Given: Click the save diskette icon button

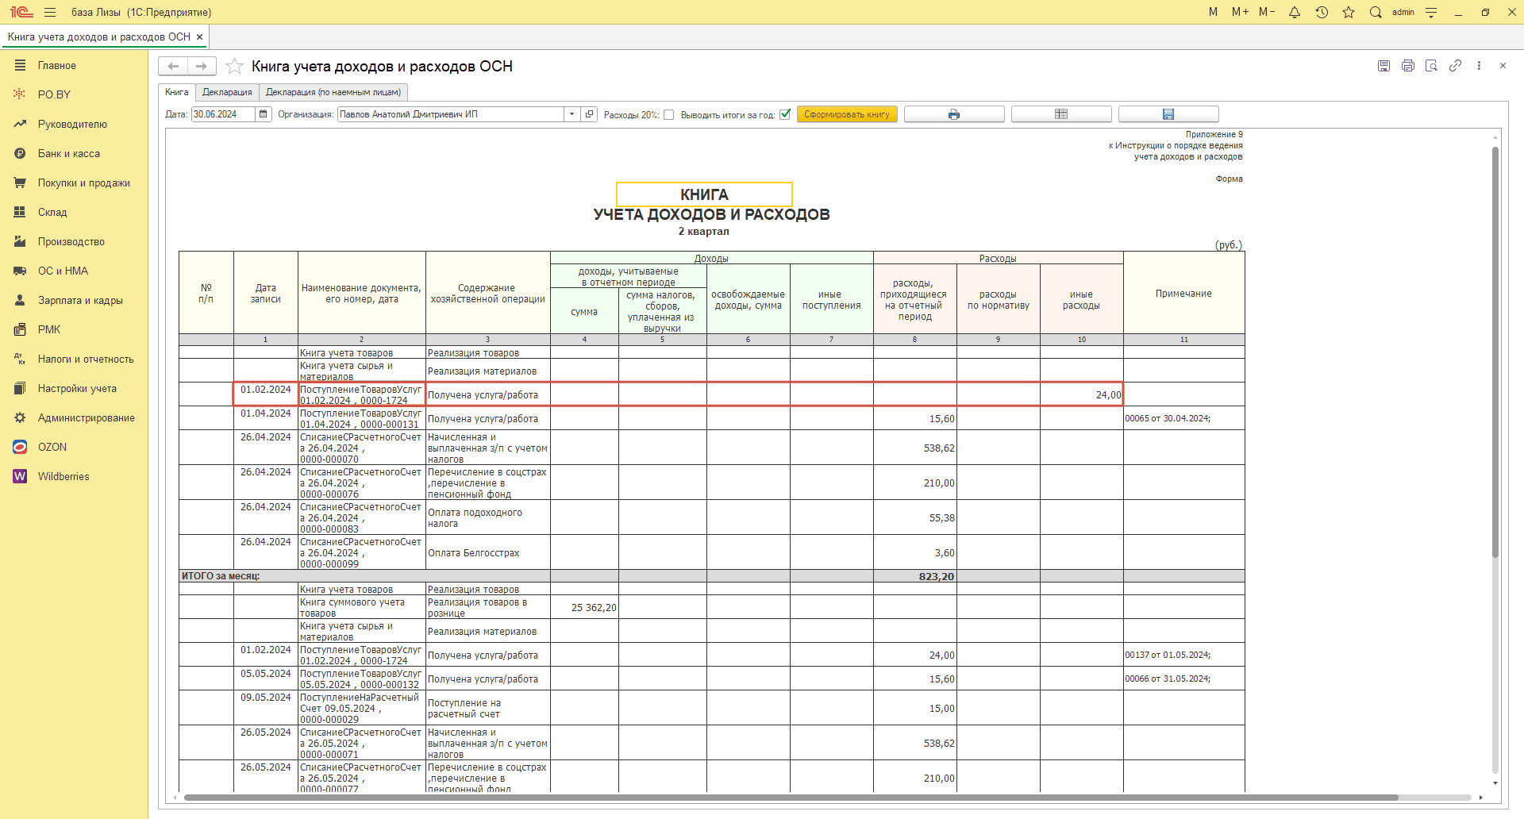Looking at the screenshot, I should point(1168,114).
